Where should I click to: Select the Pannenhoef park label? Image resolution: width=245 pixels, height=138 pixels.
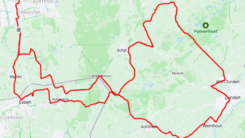coord(206,31)
